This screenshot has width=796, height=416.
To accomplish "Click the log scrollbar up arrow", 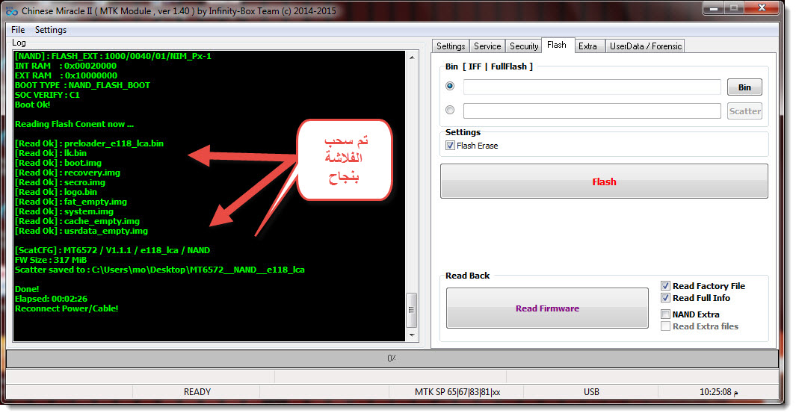I will [412, 58].
